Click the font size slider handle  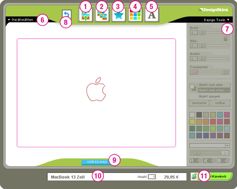tap(197, 153)
